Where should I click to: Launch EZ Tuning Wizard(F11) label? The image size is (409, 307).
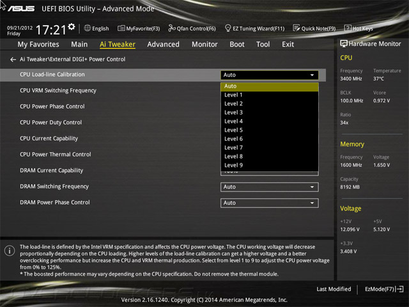click(x=258, y=28)
